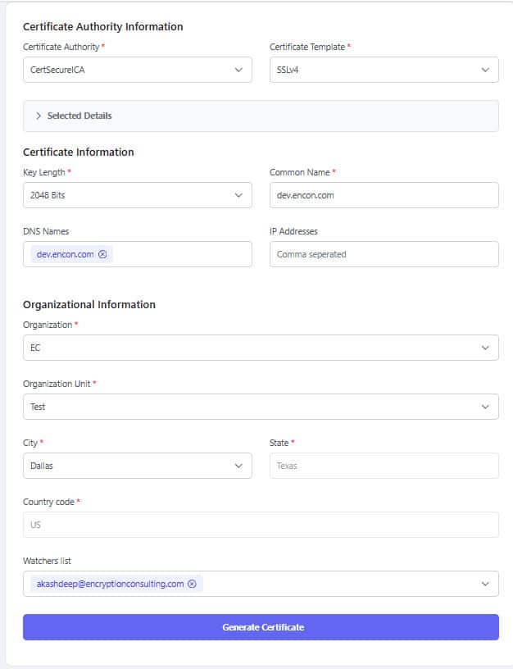Click the Common Name input field
Image resolution: width=513 pixels, height=669 pixels.
coord(384,195)
